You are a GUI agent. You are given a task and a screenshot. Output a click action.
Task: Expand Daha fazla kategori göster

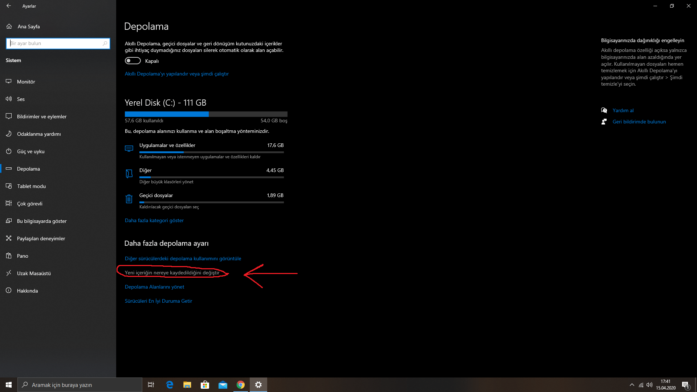pos(154,220)
